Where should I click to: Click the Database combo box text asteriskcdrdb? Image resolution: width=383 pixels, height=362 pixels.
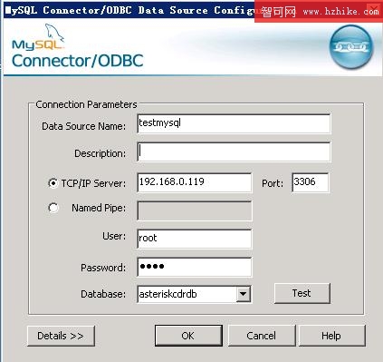pyautogui.click(x=168, y=294)
